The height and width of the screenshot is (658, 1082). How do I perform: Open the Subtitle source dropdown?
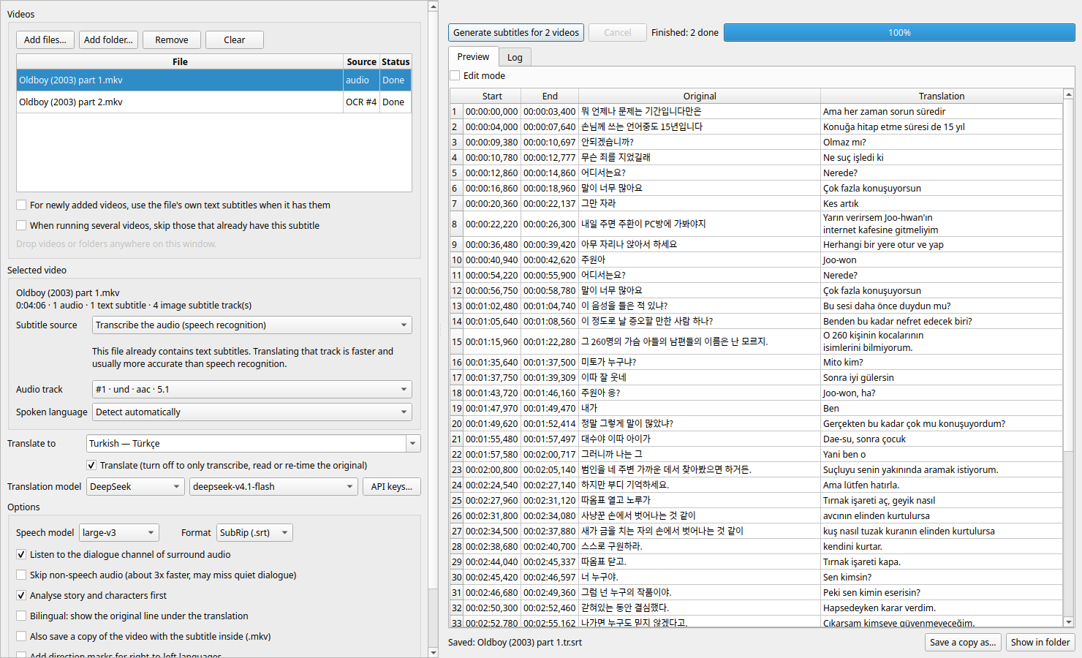point(252,325)
